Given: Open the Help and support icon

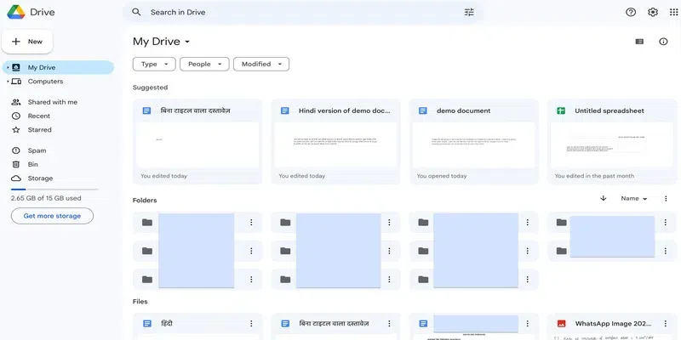Looking at the screenshot, I should point(631,13).
